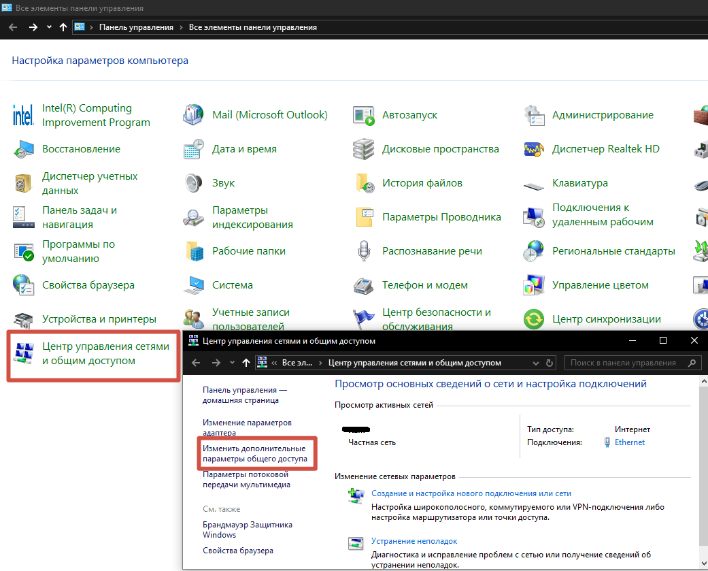
Task: Open the Телефон и модем icon
Action: click(363, 285)
